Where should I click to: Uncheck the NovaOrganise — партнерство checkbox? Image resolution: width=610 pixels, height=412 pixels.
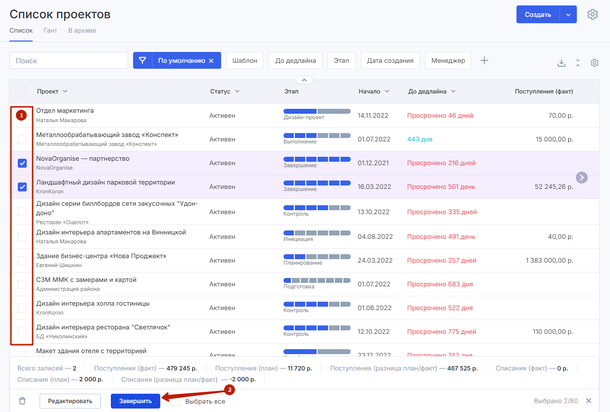coord(22,163)
